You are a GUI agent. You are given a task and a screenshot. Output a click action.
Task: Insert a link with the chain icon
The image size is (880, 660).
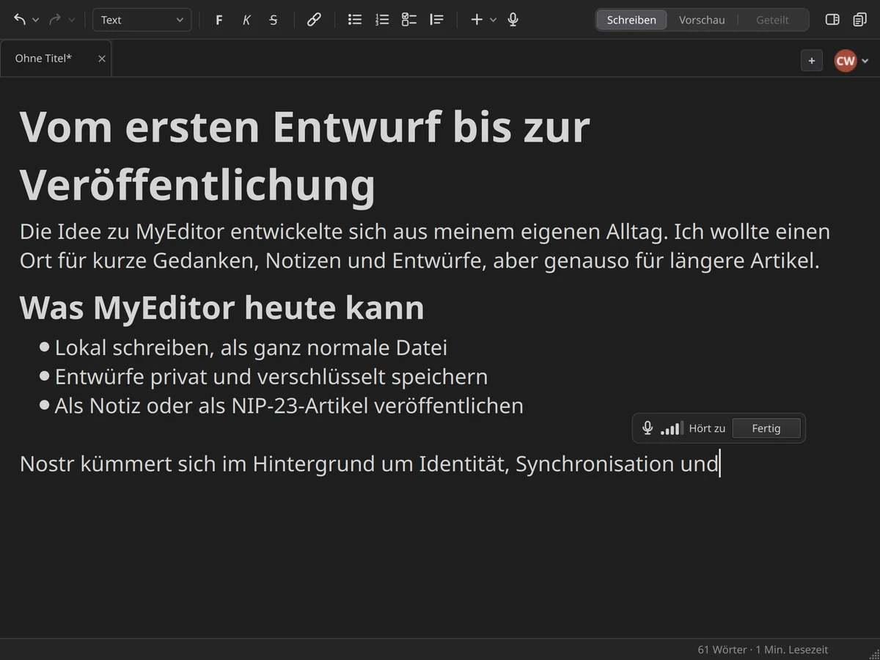314,20
